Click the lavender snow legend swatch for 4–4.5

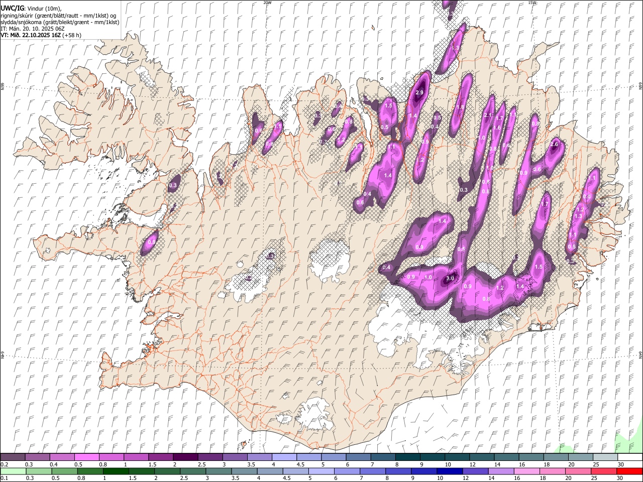[284, 457]
